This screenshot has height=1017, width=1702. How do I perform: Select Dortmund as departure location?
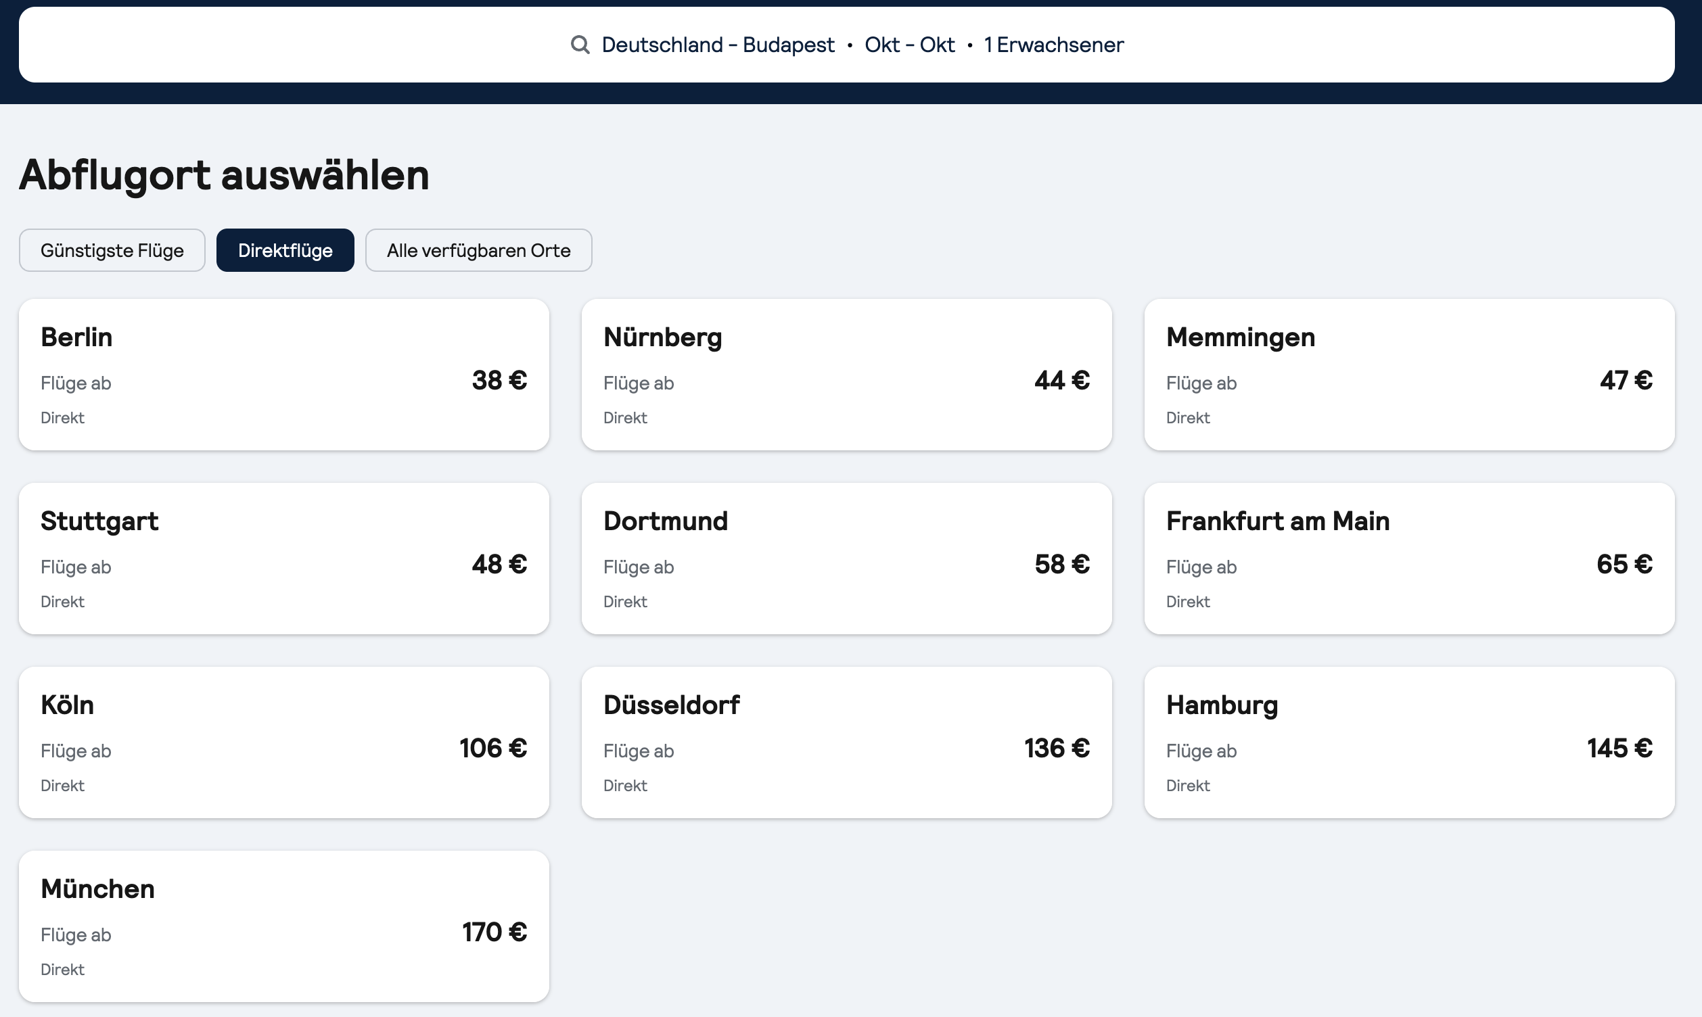click(x=846, y=559)
